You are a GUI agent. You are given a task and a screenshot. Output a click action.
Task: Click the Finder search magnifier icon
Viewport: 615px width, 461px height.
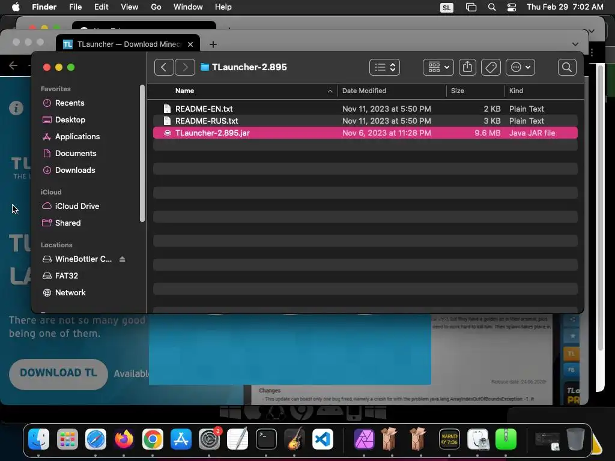tap(567, 67)
